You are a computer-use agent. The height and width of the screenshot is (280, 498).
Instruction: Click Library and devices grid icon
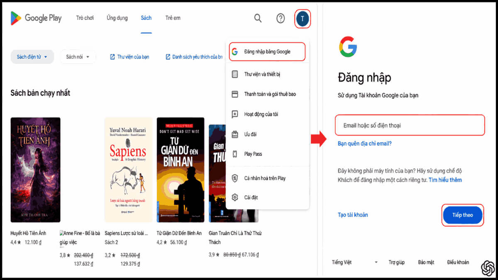pyautogui.click(x=235, y=74)
